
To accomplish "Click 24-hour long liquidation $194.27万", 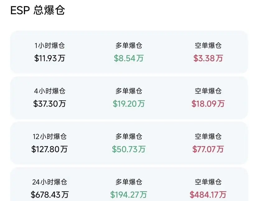I will tap(129, 195).
